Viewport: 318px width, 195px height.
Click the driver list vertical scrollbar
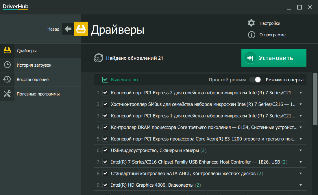pos(315,99)
